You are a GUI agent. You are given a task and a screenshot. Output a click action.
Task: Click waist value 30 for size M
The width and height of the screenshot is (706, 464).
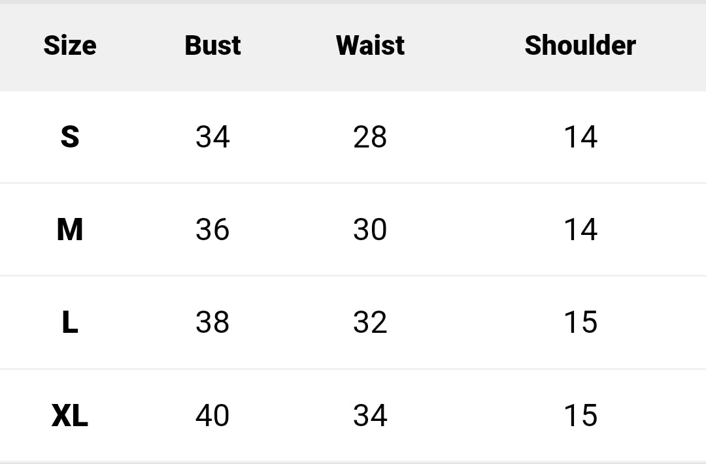click(x=370, y=230)
